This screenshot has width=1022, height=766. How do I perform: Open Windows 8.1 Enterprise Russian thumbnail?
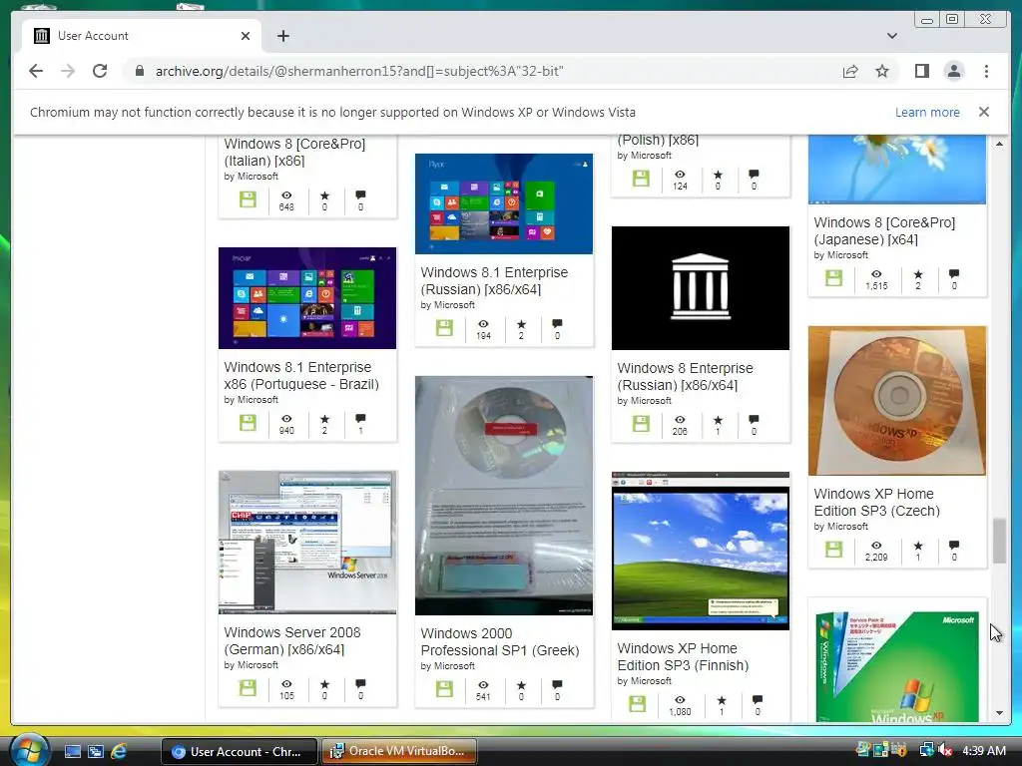pyautogui.click(x=504, y=203)
